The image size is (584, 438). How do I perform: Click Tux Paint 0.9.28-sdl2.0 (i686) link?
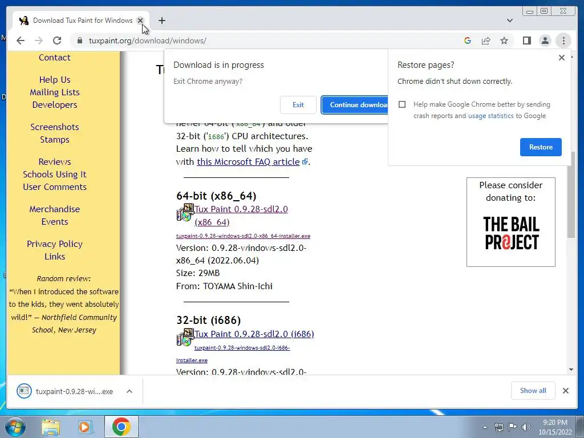[x=254, y=334]
